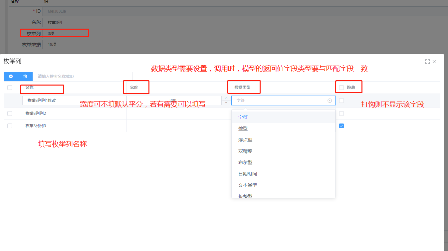The image size is (448, 251).
Task: Decrease width with the stepper down arrow
Action: click(x=226, y=103)
